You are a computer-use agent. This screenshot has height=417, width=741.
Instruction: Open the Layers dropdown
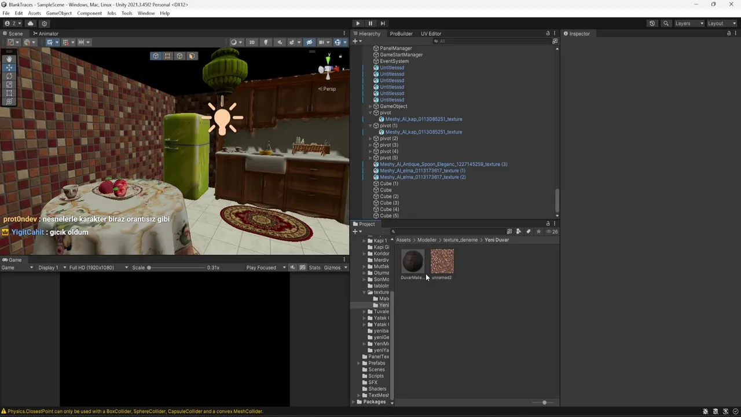click(689, 23)
